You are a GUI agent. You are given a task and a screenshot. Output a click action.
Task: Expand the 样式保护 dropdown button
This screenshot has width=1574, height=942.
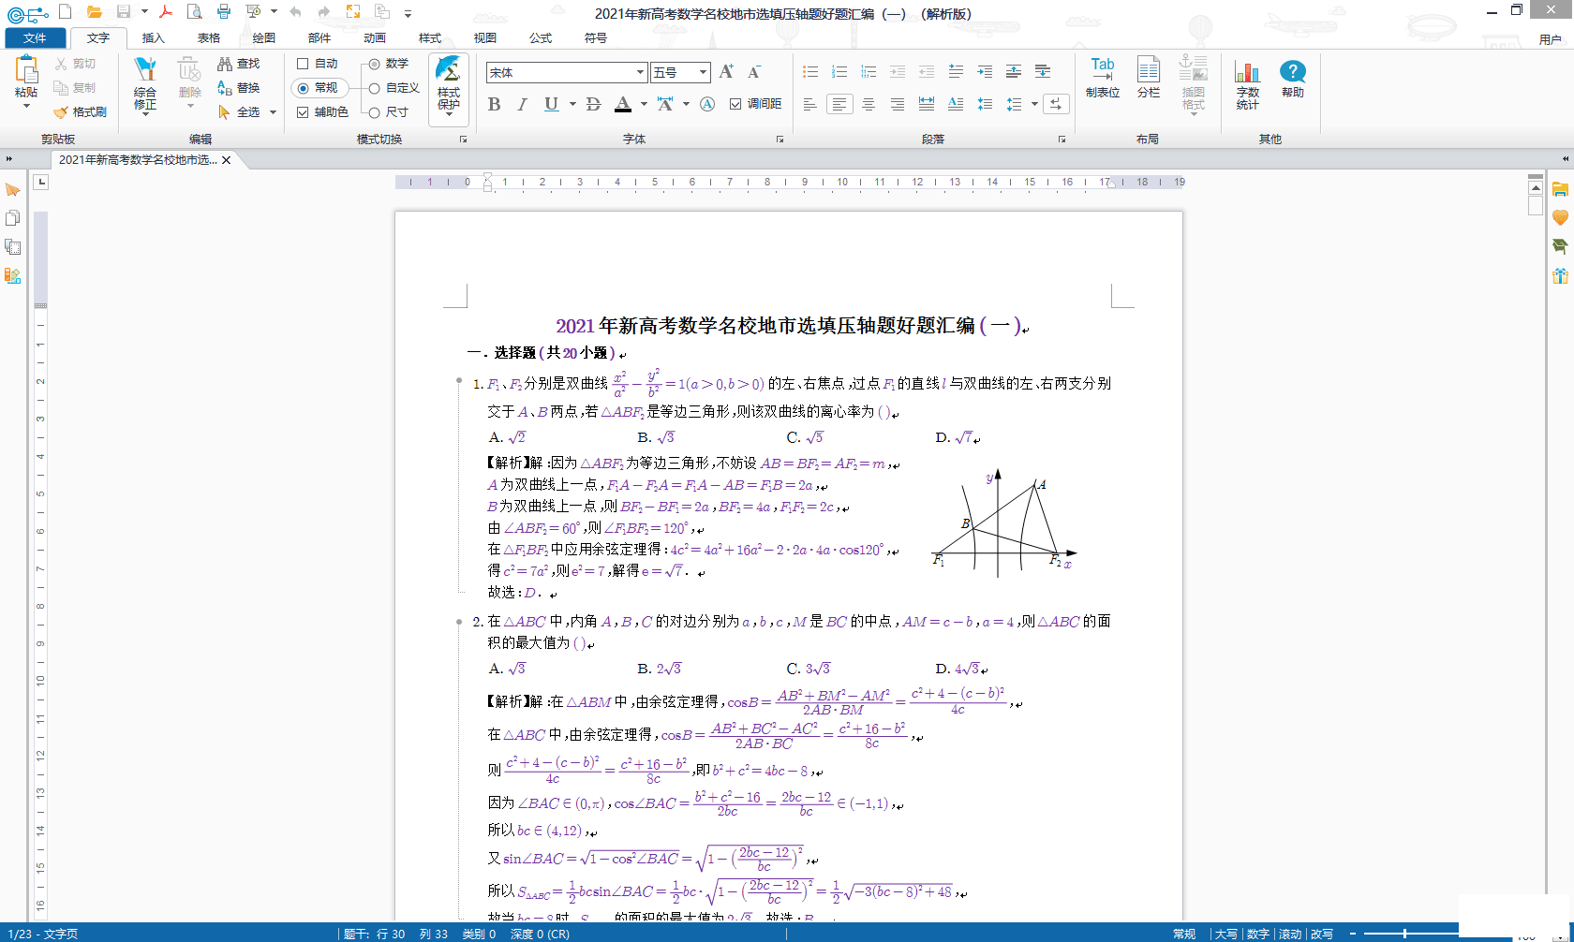point(449,113)
